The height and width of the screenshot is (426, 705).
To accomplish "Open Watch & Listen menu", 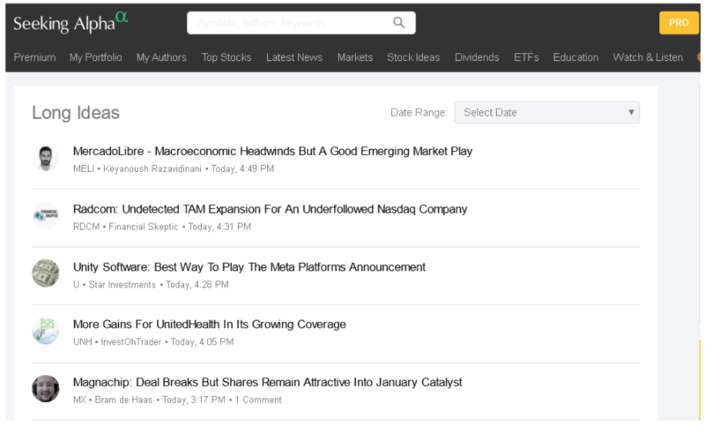I will [x=648, y=57].
